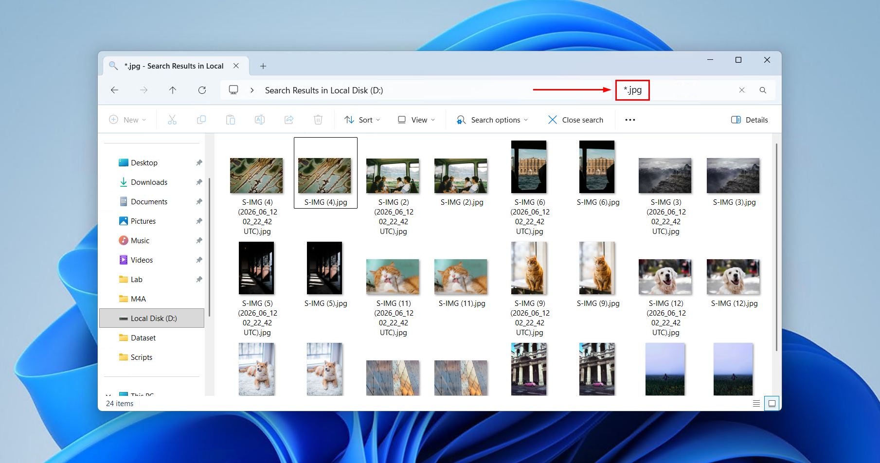The width and height of the screenshot is (880, 463).
Task: Click the Share icon
Action: [289, 120]
